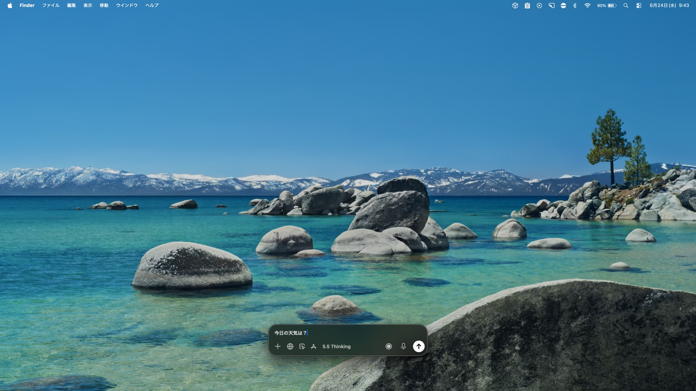Send the message with up-arrow button
The image size is (696, 391).
point(418,346)
